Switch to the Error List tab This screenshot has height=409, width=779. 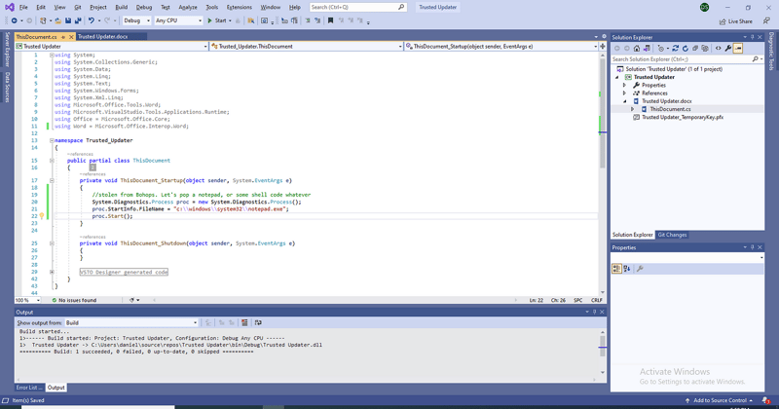[29, 388]
